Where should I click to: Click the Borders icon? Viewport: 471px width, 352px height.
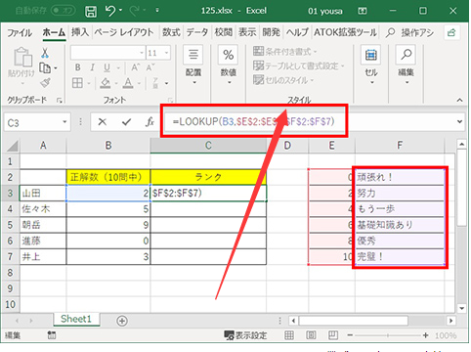coord(77,83)
